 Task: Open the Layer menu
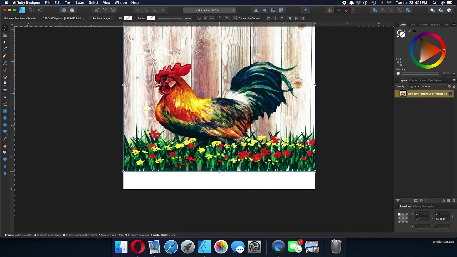[x=80, y=2]
